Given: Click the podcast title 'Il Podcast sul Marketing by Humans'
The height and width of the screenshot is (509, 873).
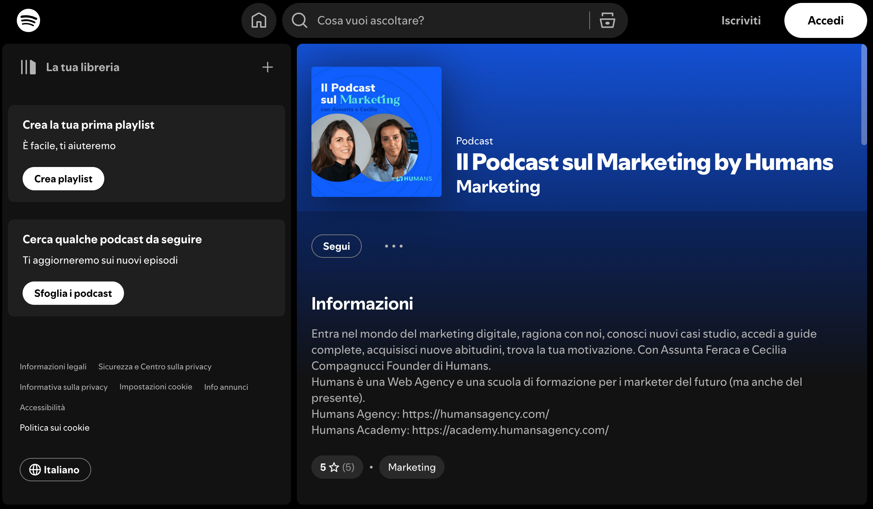Looking at the screenshot, I should point(645,162).
